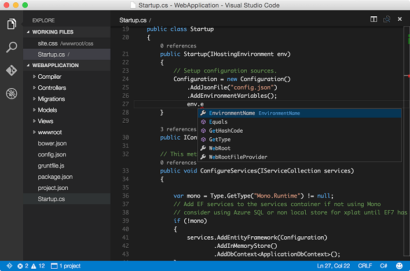
Task: Send feedback using the smiley icon
Action: (400, 266)
